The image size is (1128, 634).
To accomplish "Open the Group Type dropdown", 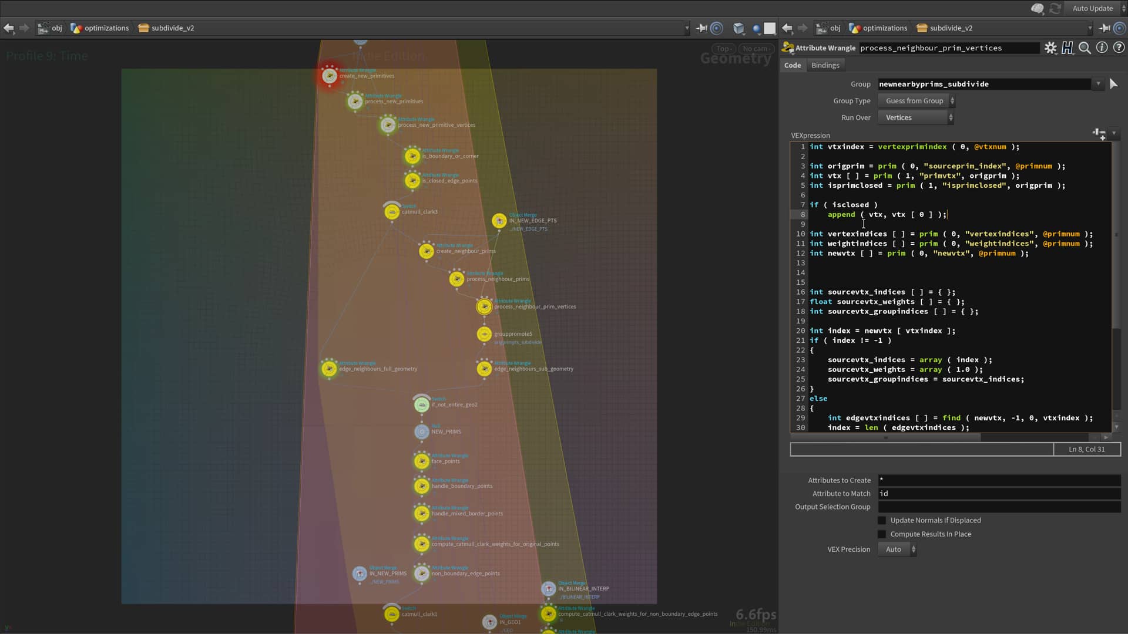I will pos(916,101).
